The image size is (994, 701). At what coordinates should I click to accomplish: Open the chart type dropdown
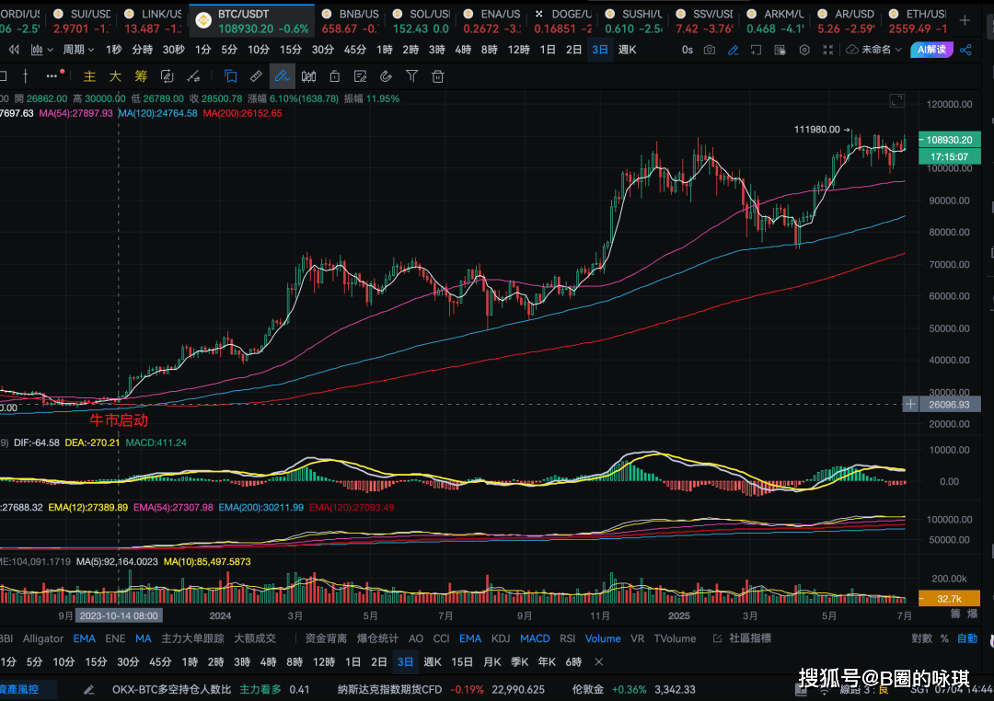pyautogui.click(x=38, y=50)
